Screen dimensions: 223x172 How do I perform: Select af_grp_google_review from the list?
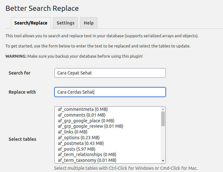[90, 126]
